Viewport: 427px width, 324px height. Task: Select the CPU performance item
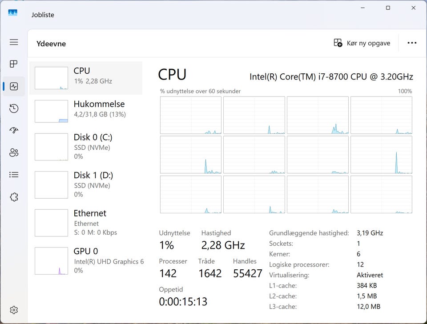[x=86, y=78]
